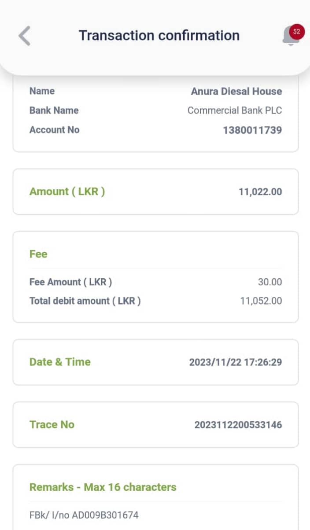Tap the back arrow icon
The height and width of the screenshot is (530, 310).
(25, 36)
